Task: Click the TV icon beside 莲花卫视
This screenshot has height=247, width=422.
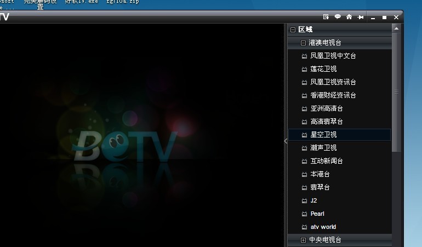Action: tap(305, 69)
